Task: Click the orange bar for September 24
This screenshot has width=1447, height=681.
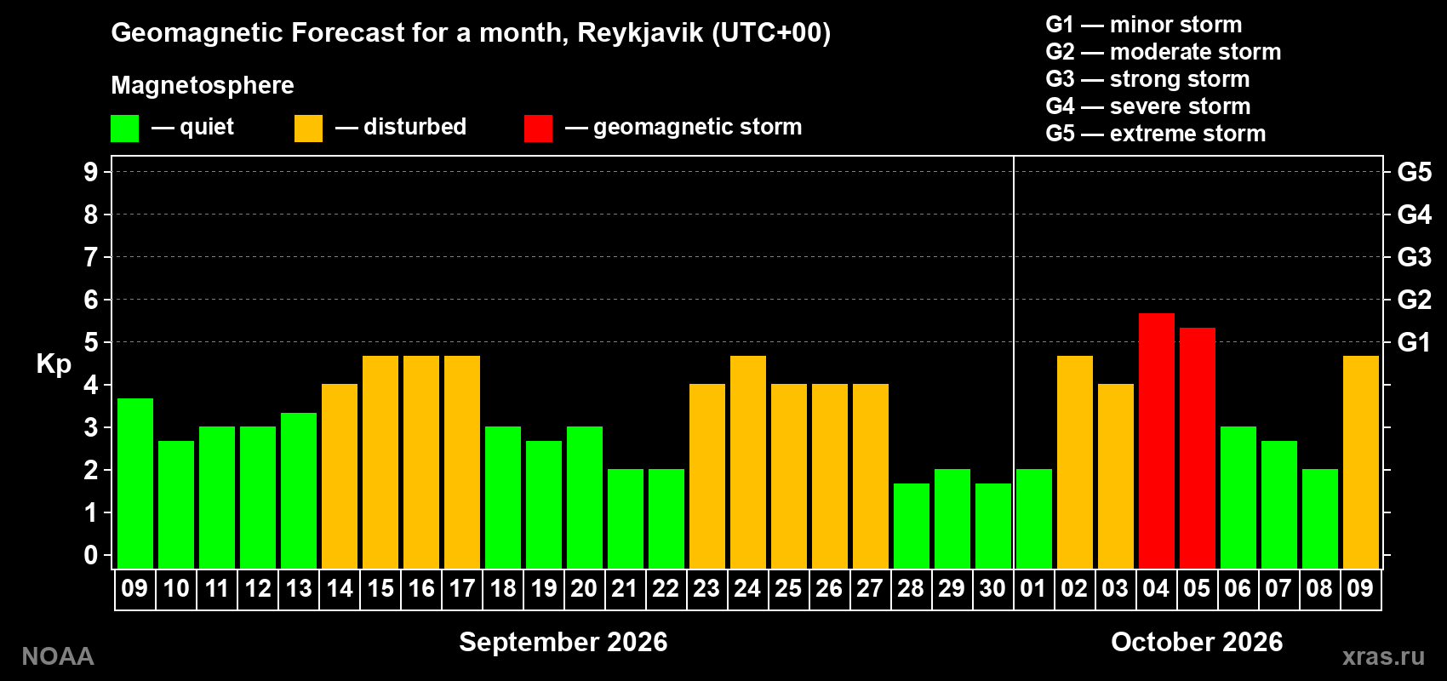Action: pos(747,462)
